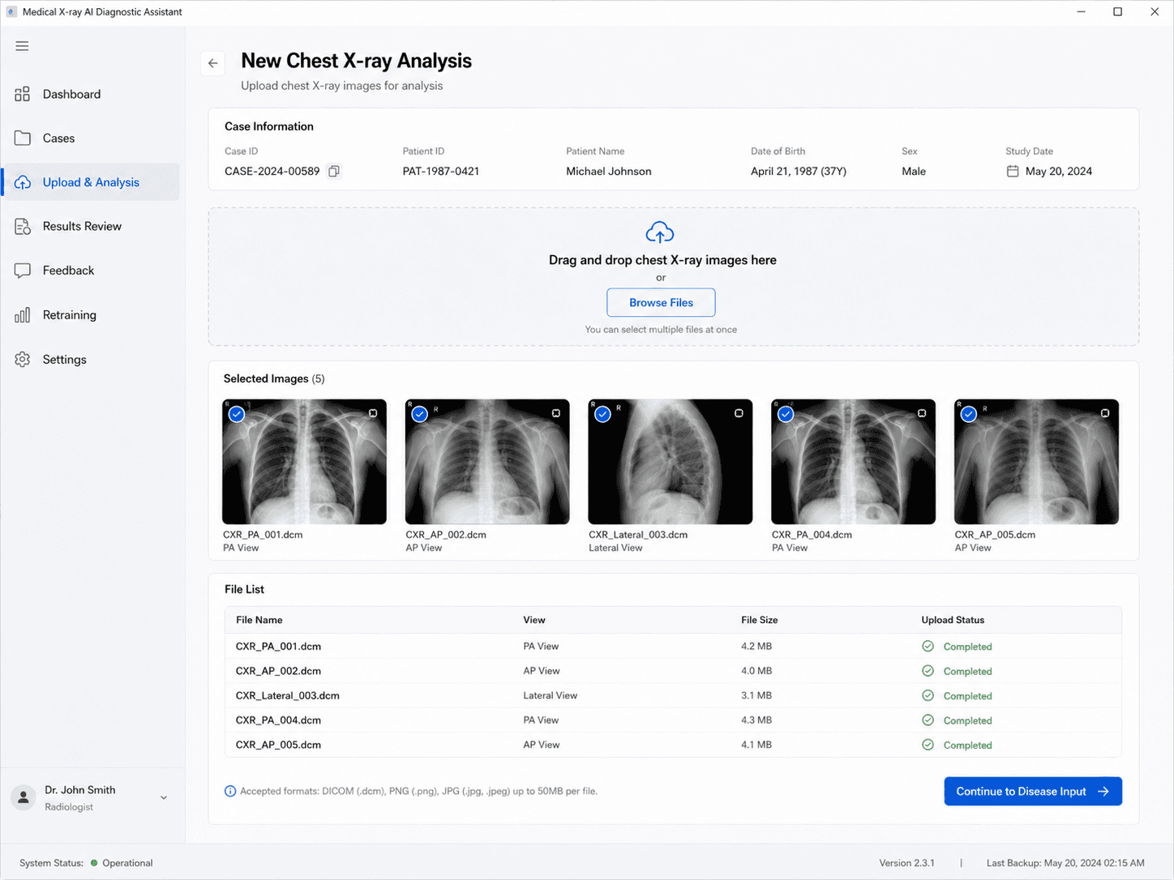Click the Upload Status column header
The width and height of the screenshot is (1174, 880).
pos(953,620)
